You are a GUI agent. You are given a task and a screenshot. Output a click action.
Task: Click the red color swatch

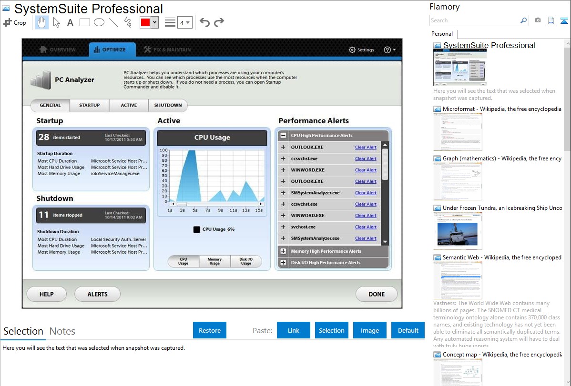[x=145, y=22]
